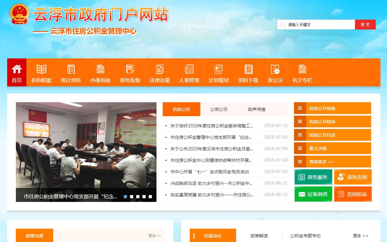Click the 政务监督 navigation icon

point(130,69)
